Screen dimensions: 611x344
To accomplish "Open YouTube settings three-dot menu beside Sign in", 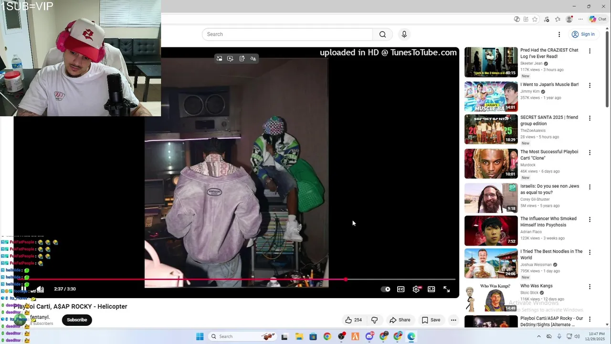I will click(x=559, y=34).
